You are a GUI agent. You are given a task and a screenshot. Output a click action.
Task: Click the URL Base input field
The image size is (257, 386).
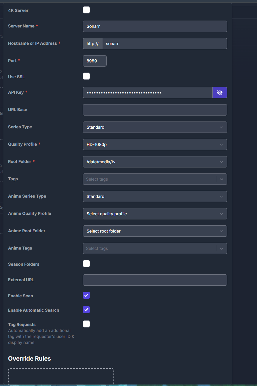pyautogui.click(x=155, y=110)
